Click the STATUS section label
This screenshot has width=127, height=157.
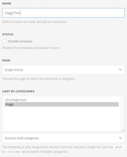[8, 35]
